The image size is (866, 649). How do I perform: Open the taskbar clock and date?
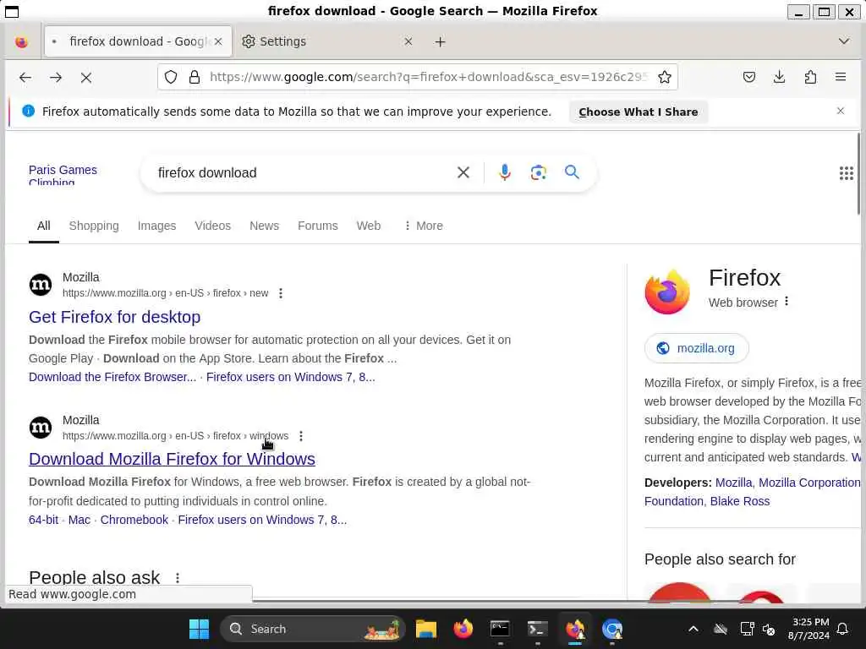pyautogui.click(x=809, y=629)
